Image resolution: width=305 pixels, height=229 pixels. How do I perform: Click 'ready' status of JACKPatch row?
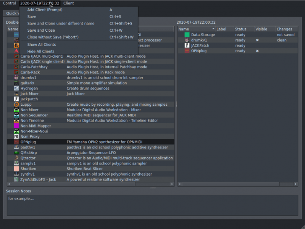[x=240, y=45]
